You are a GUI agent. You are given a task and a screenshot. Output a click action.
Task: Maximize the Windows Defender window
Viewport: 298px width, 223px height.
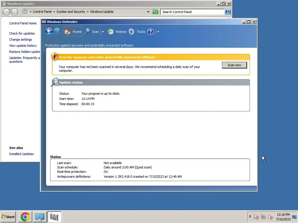click(249, 22)
